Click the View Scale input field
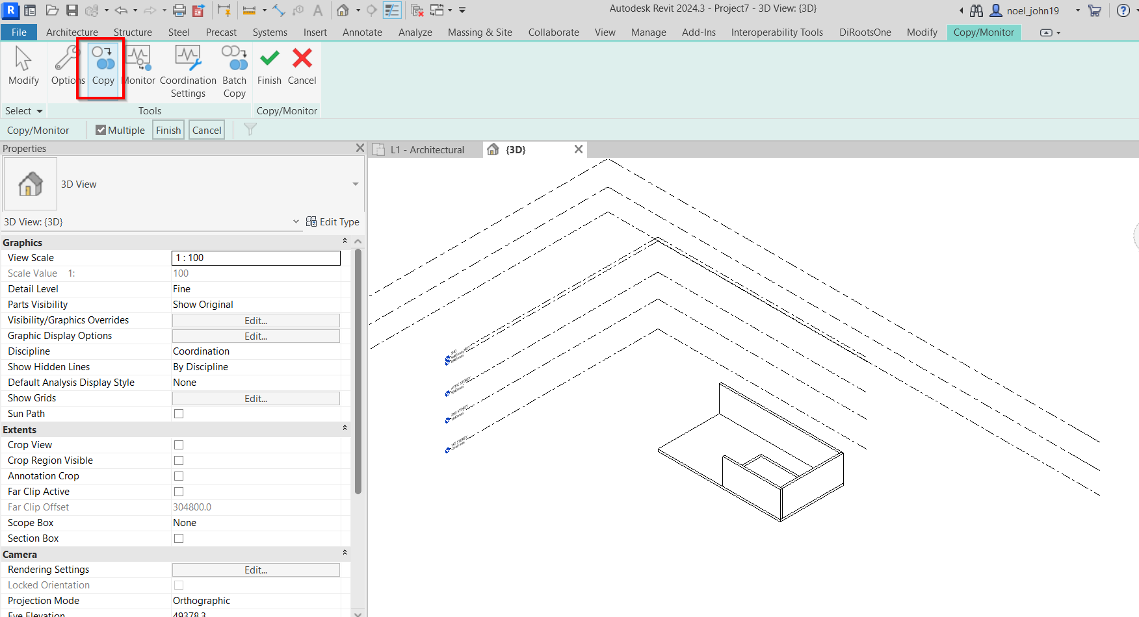The image size is (1139, 617). [x=255, y=258]
